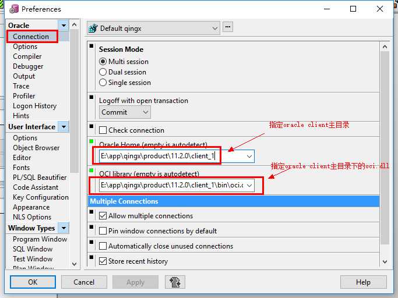Viewport: 398px width, 298px height.
Task: Open the Program Window preferences page
Action: coord(40,239)
